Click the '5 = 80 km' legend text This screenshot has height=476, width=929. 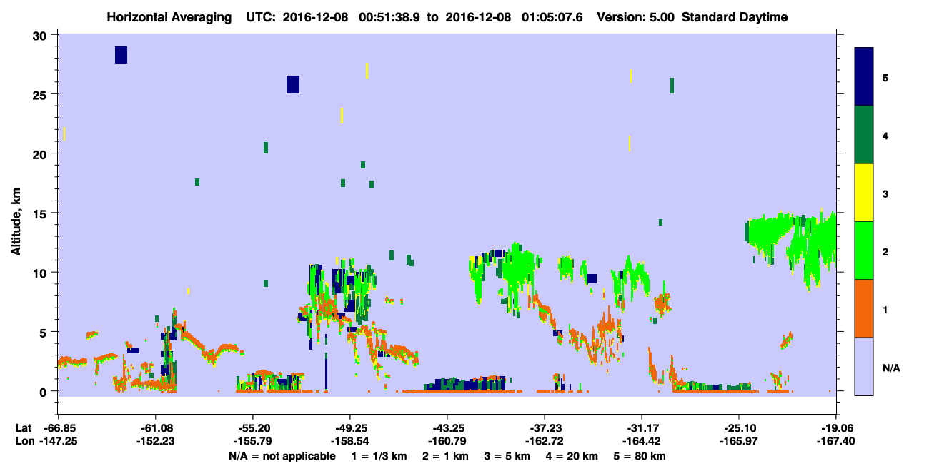click(x=641, y=456)
